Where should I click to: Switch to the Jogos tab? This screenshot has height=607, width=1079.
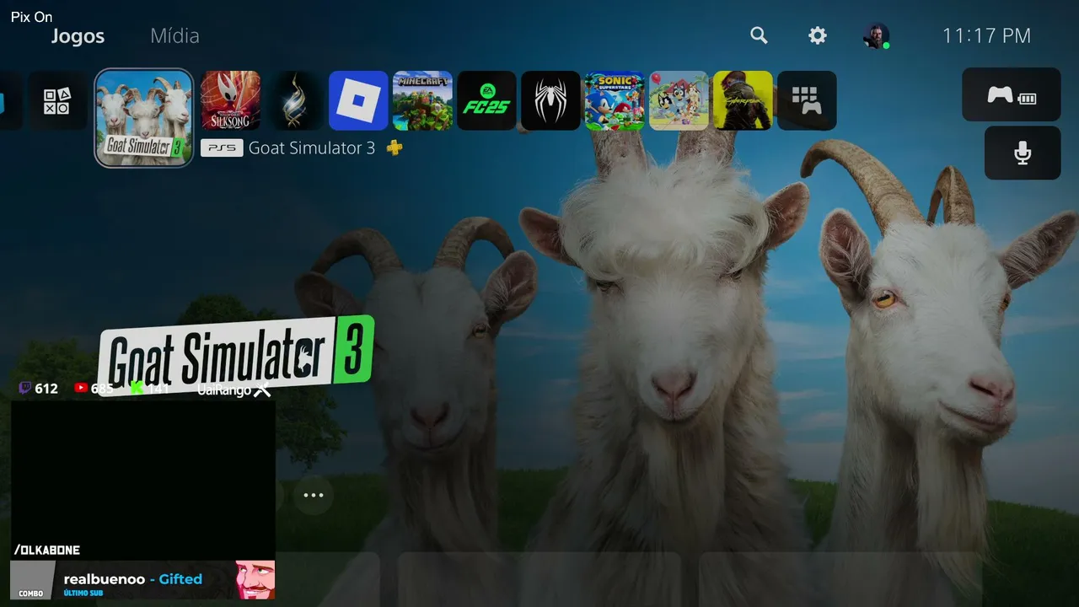coord(78,36)
